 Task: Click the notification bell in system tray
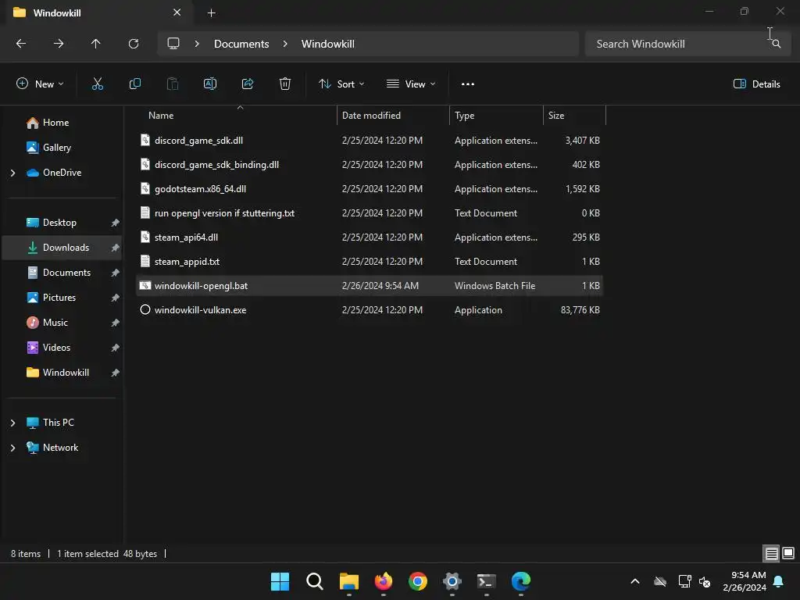coord(779,581)
